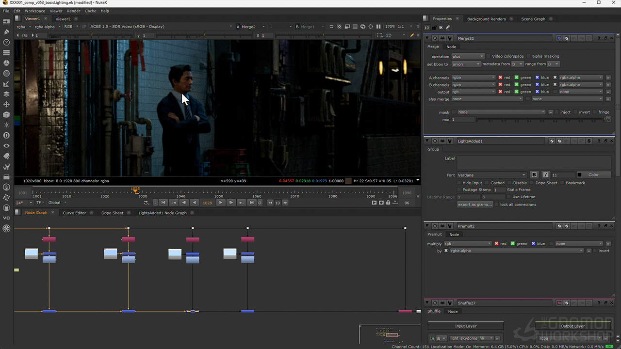Enable the Video colorspace checkbox
Image resolution: width=621 pixels, height=349 pixels.
[489, 56]
